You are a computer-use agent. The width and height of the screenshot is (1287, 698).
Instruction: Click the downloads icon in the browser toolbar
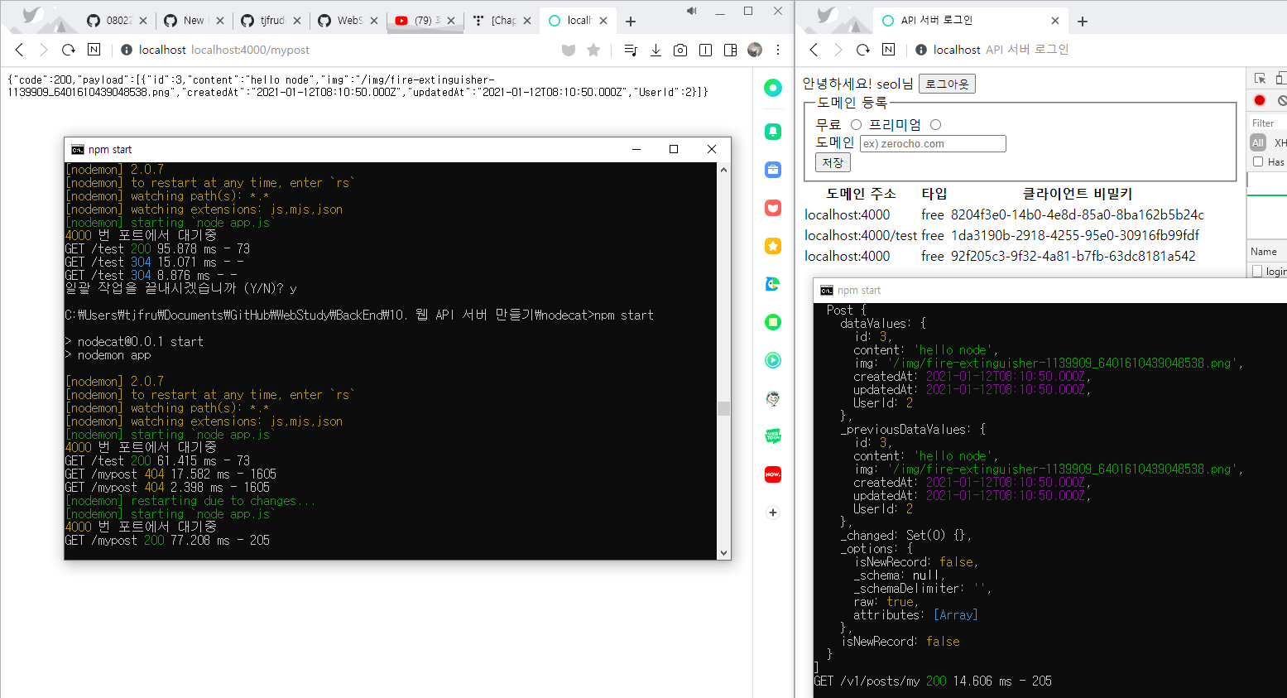pos(656,50)
